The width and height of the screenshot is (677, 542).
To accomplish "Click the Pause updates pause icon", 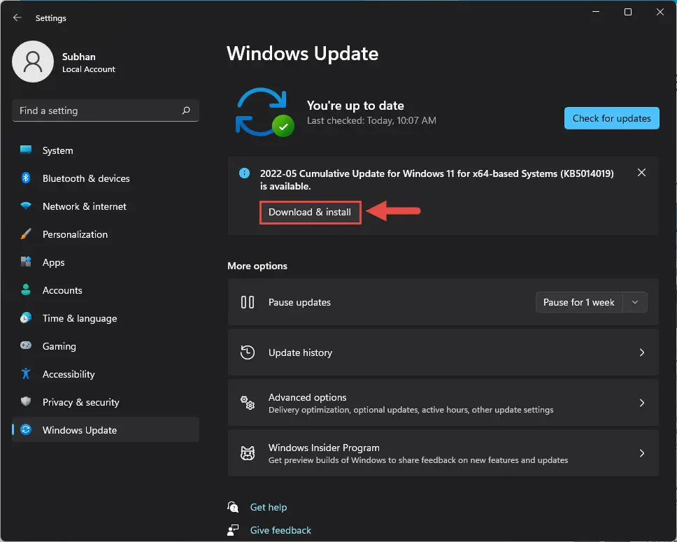I will pyautogui.click(x=248, y=302).
